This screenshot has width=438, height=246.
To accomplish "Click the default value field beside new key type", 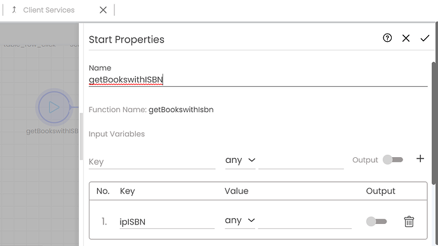I will coord(301,162).
